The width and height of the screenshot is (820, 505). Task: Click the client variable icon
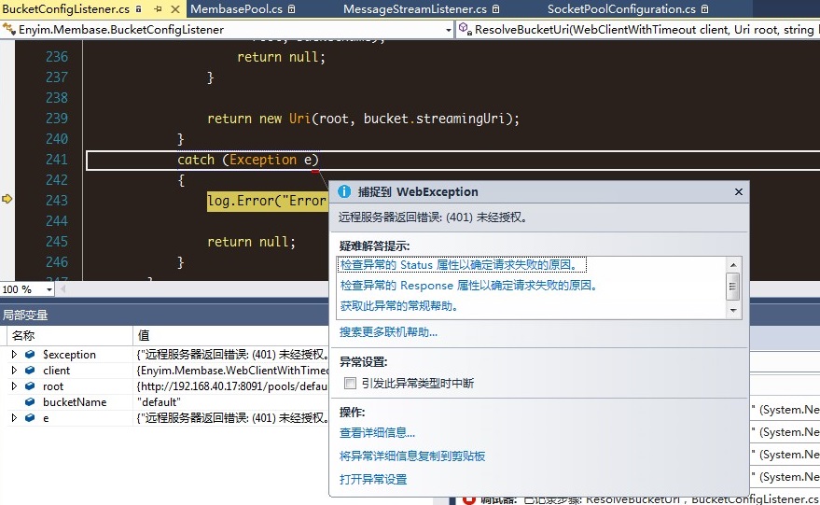(30, 370)
